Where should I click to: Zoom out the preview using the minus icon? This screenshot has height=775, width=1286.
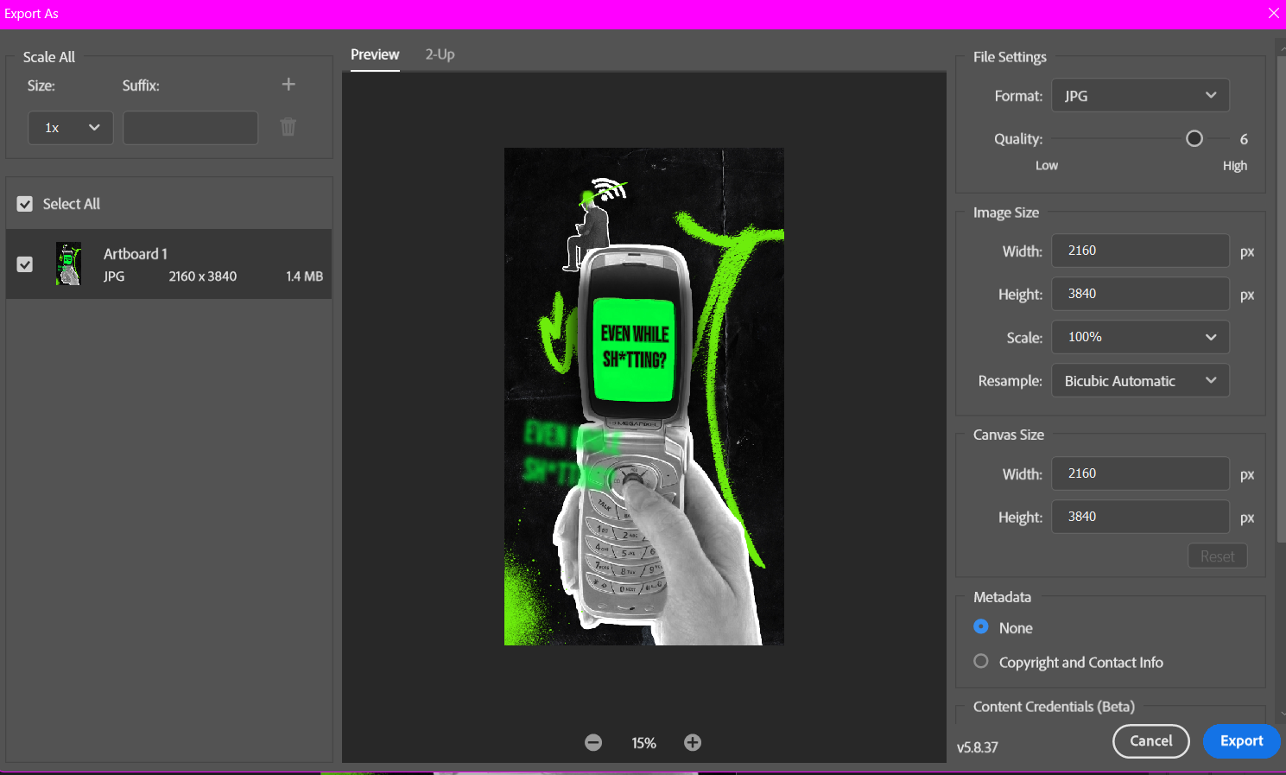[x=593, y=741]
